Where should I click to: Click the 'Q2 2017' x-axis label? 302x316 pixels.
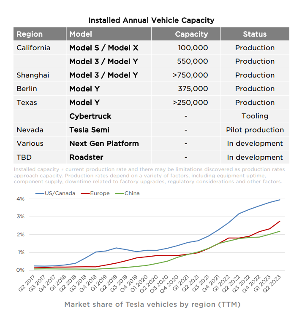[27, 283]
